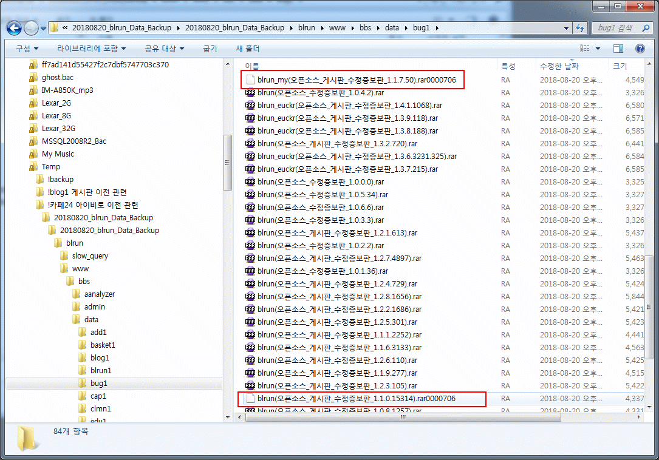The width and height of the screenshot is (659, 460).
Task: Click the 굽기 toolbar button
Action: pos(210,49)
